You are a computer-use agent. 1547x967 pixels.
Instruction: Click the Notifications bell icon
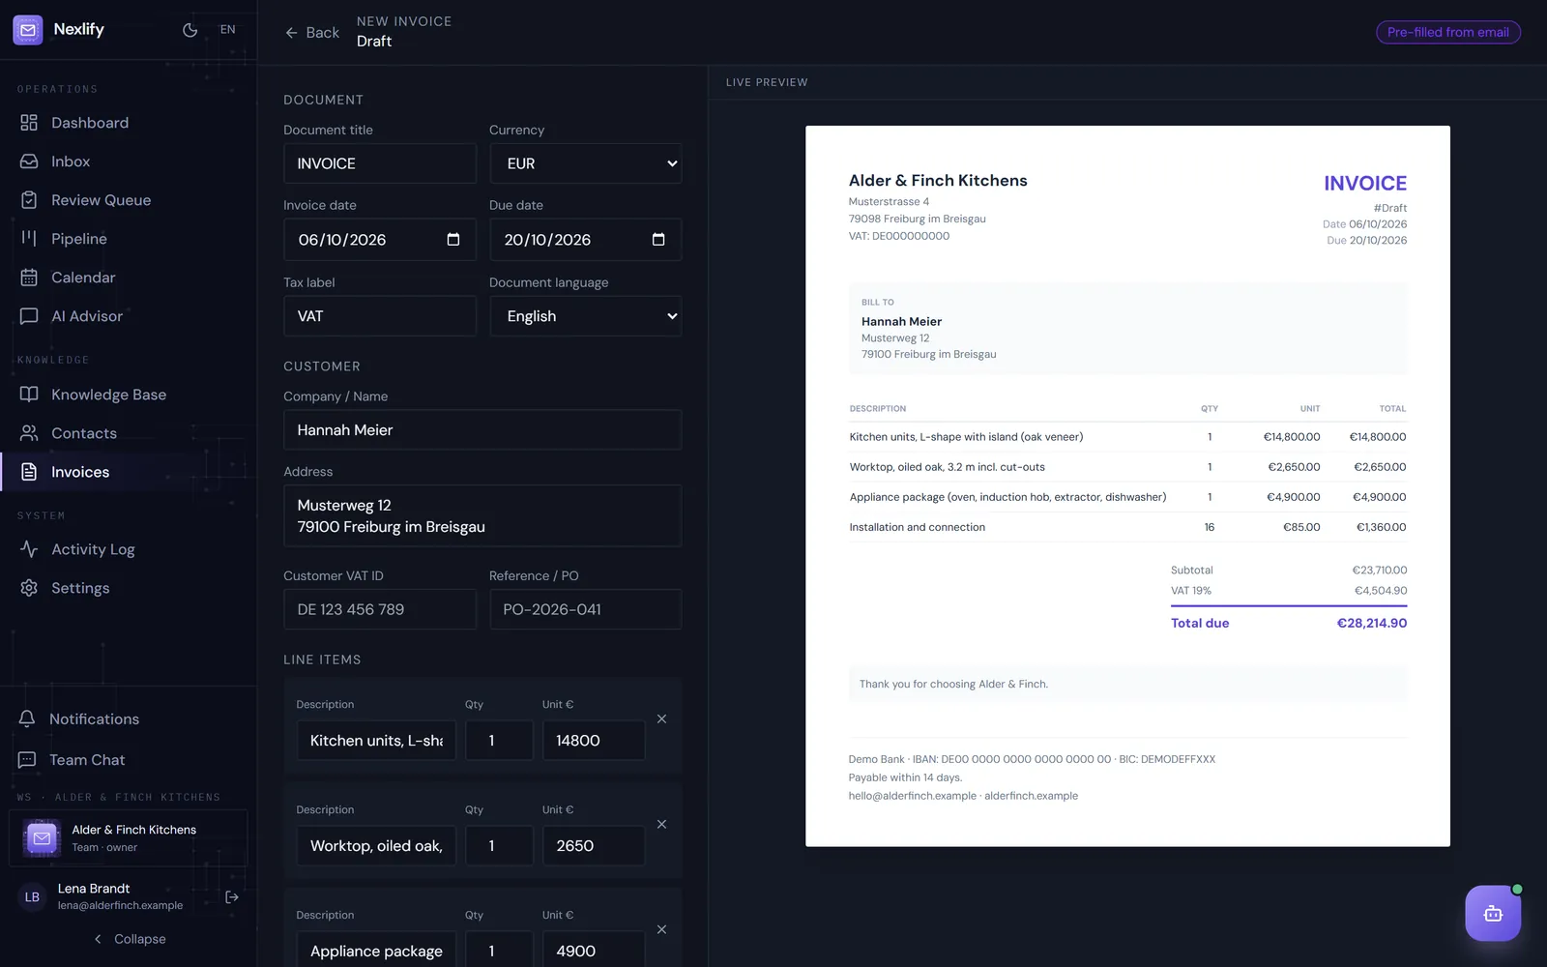27,719
